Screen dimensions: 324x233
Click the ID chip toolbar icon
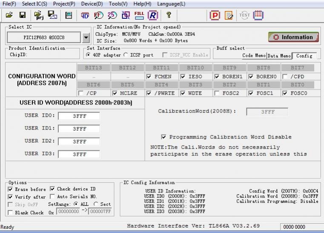pos(85,15)
